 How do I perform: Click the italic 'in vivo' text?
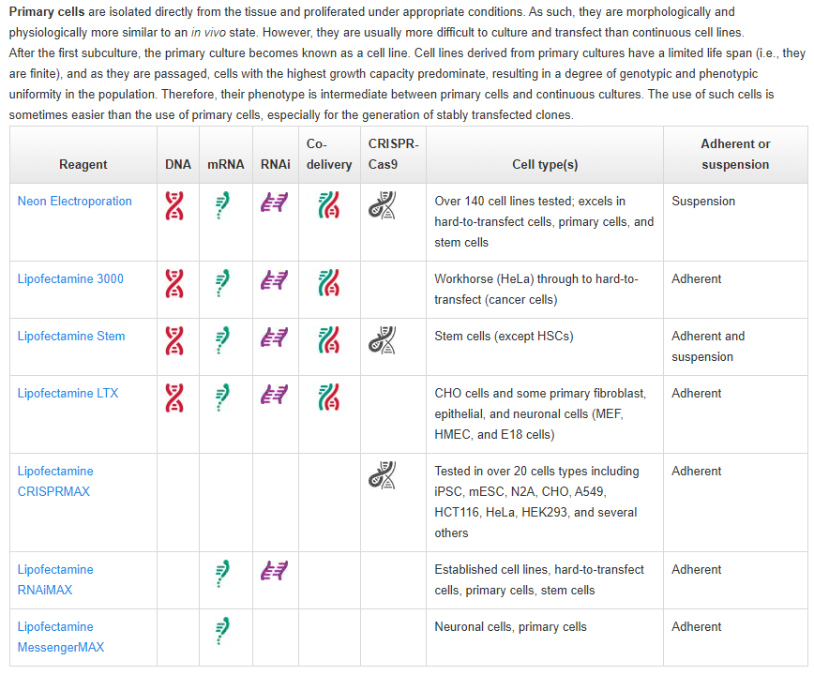click(x=208, y=33)
